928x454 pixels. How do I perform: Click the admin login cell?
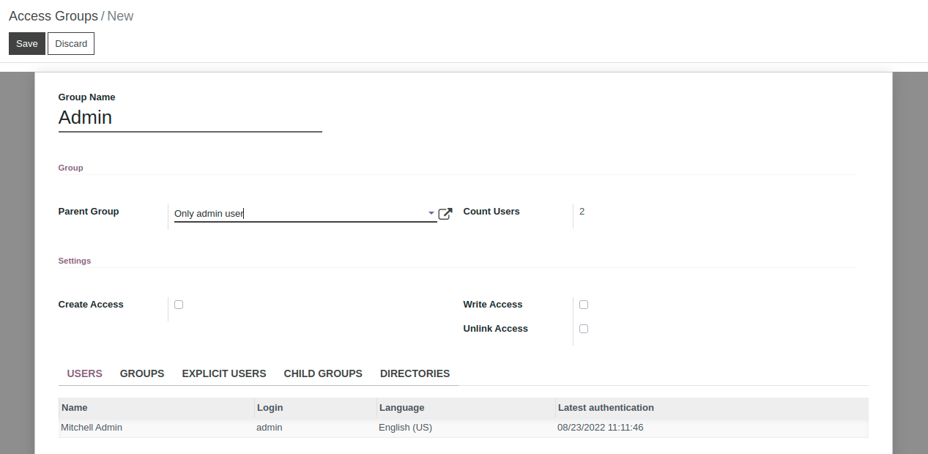[x=315, y=428]
